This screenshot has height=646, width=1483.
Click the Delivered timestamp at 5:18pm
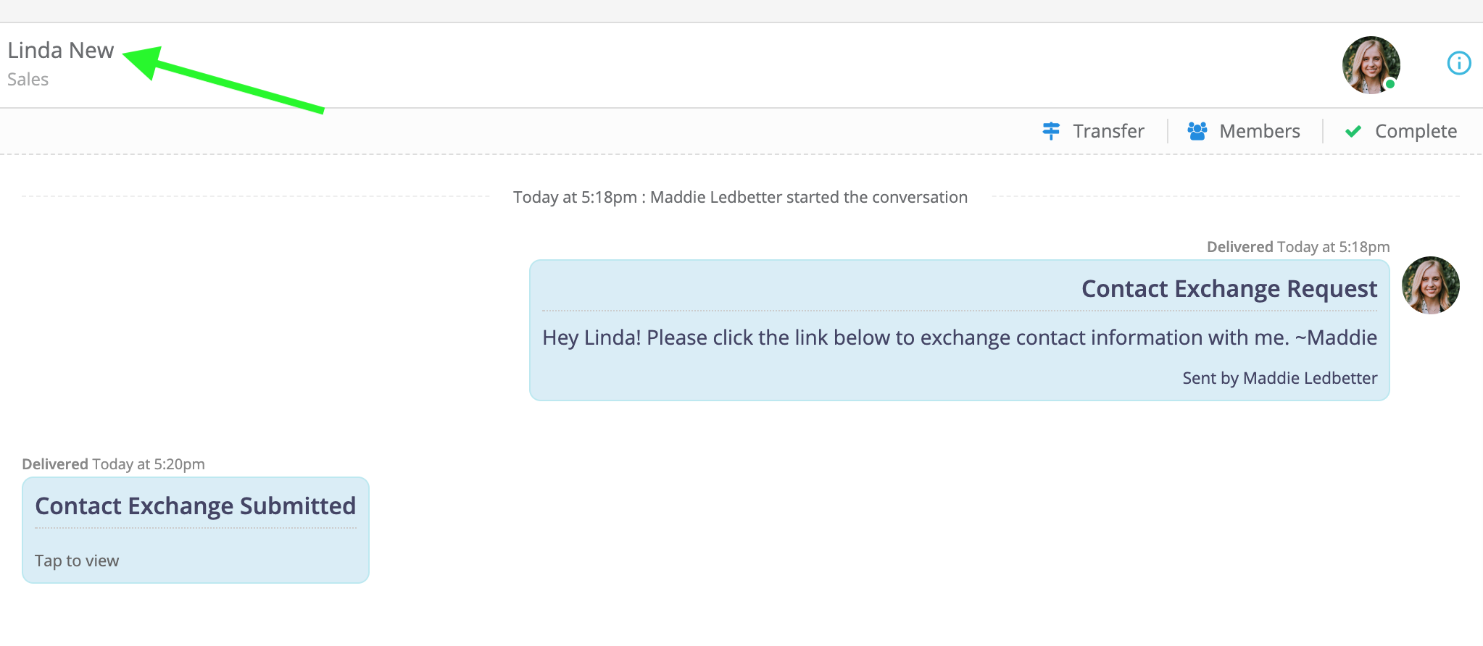[x=1298, y=246]
